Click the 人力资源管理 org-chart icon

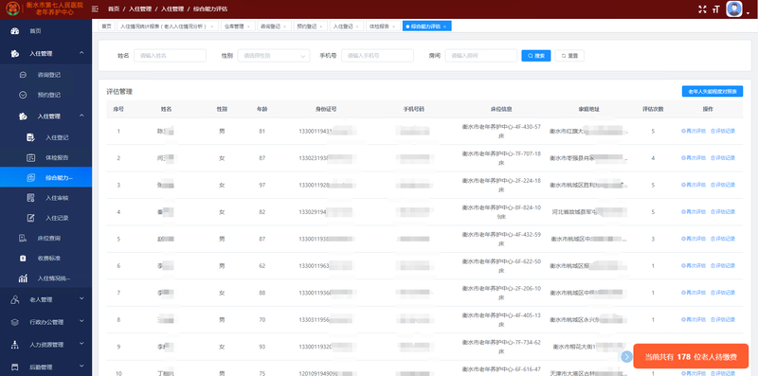click(14, 345)
